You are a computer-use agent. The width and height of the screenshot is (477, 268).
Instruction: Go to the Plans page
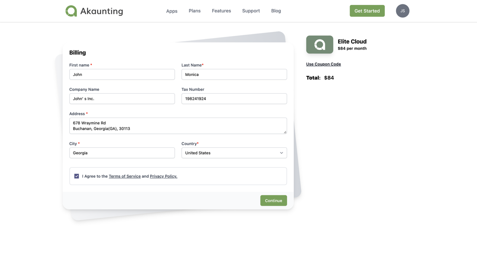pyautogui.click(x=195, y=11)
